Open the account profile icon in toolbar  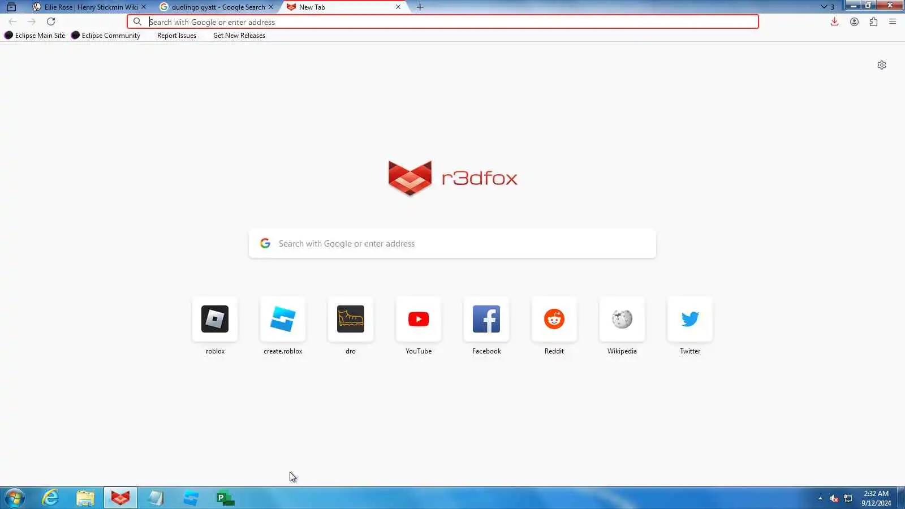(854, 21)
